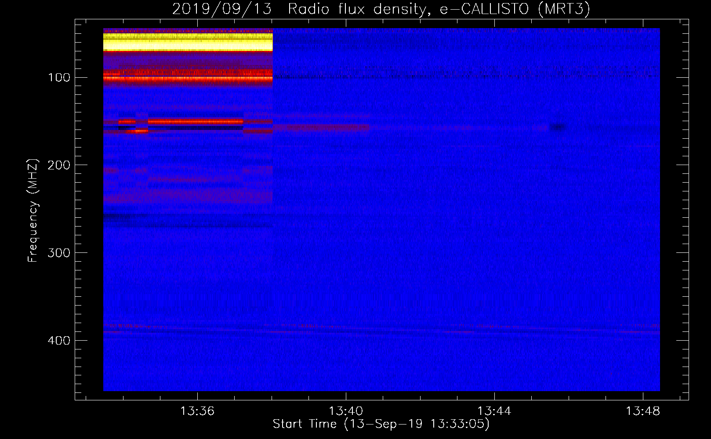This screenshot has width=711, height=439.
Task: Click the 13:48 time tick label
Action: (x=643, y=411)
